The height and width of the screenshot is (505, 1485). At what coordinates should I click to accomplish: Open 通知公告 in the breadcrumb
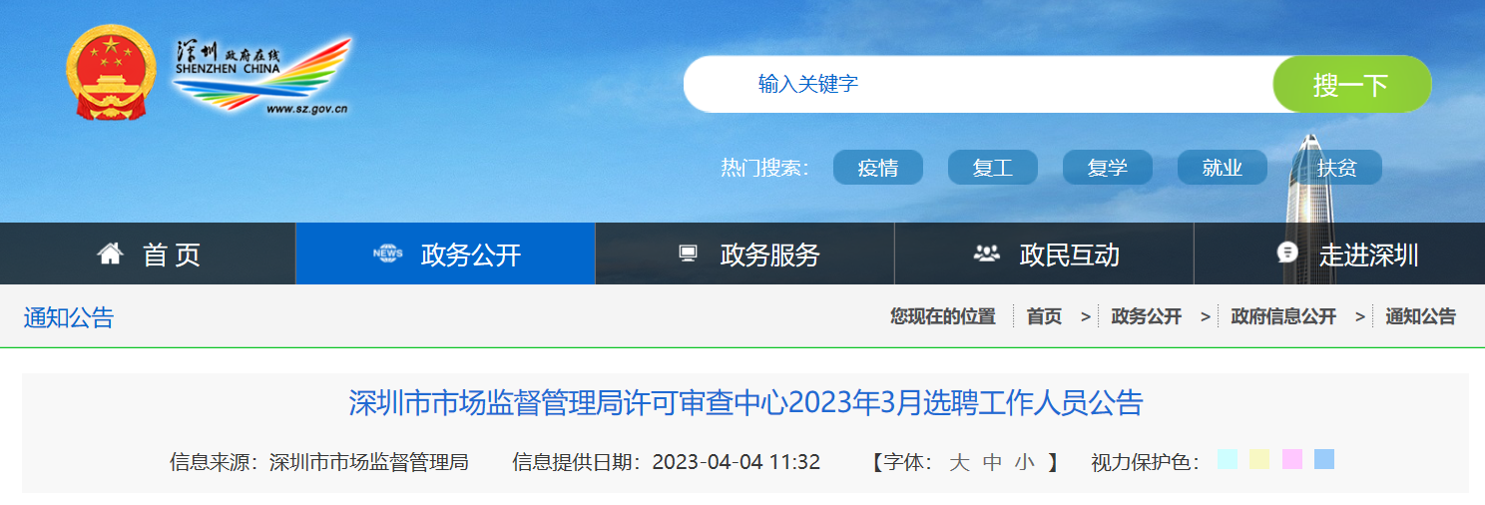1420,316
